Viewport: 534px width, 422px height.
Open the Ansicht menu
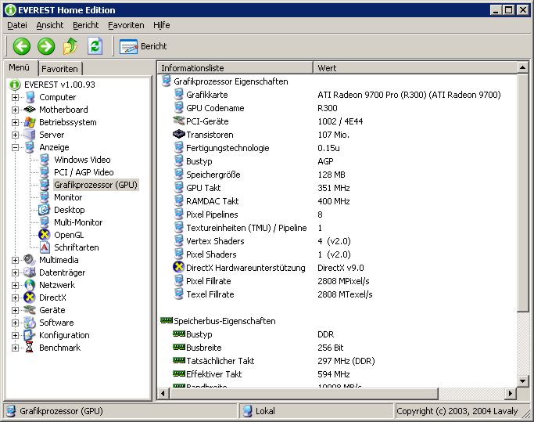pyautogui.click(x=50, y=25)
